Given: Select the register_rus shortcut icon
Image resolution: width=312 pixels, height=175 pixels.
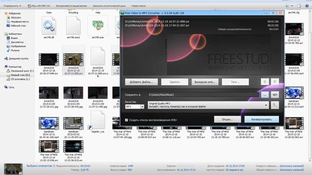Looking at the screenshot, I should [x=97, y=120].
